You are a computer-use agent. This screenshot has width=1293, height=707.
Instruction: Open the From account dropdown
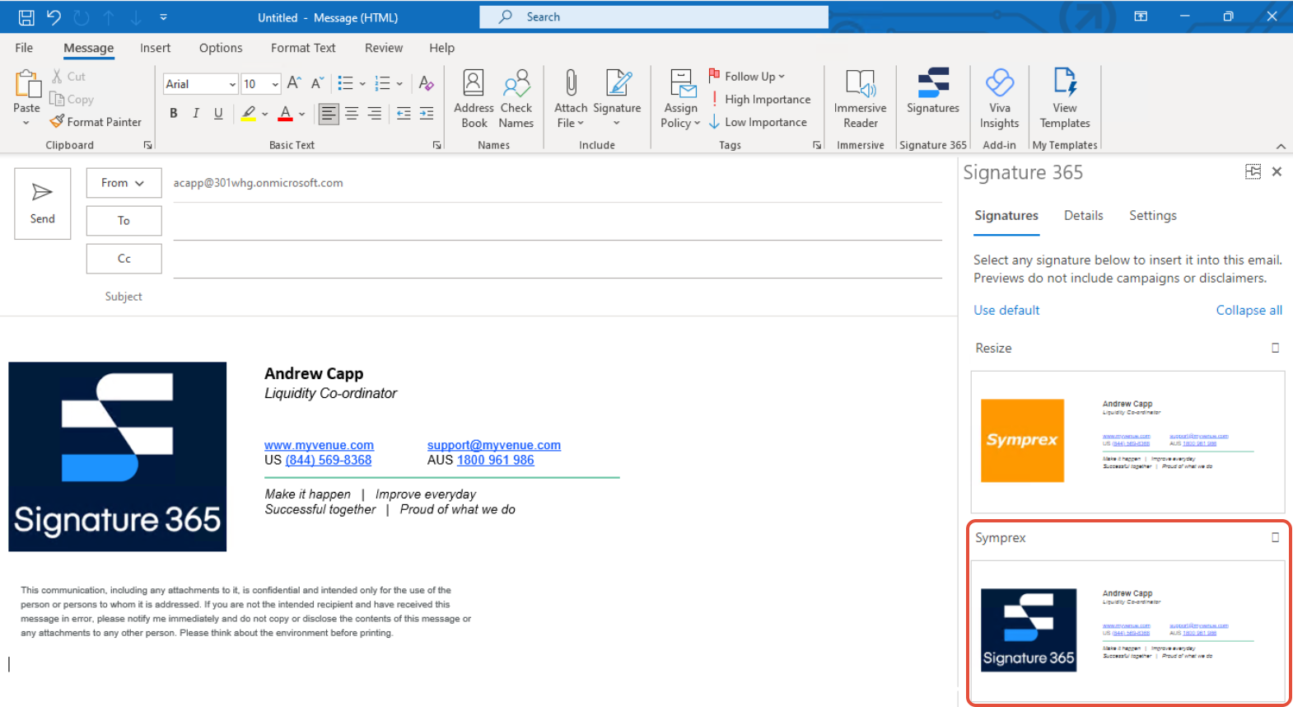click(124, 183)
